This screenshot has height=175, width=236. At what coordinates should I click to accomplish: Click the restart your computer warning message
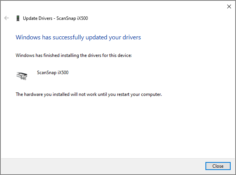point(89,94)
